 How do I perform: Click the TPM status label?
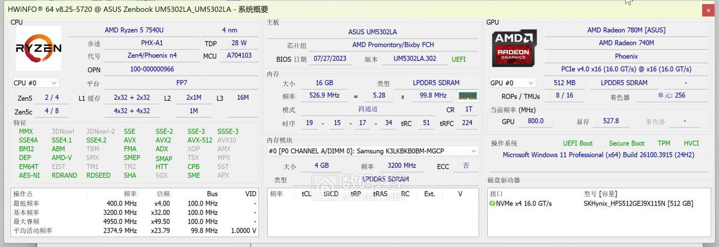pyautogui.click(x=664, y=143)
